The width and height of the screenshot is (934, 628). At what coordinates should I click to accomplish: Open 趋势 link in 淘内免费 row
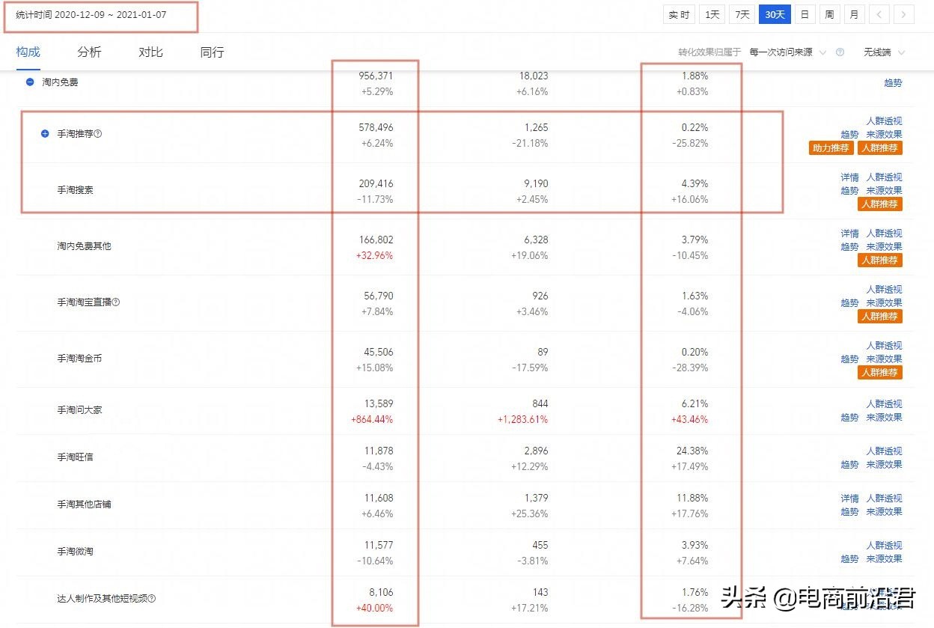[893, 83]
